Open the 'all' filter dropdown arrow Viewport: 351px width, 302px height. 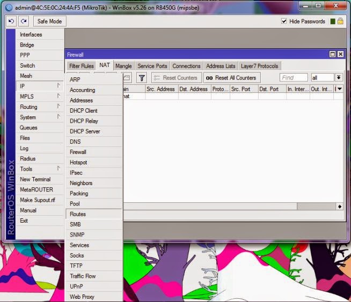(339, 78)
